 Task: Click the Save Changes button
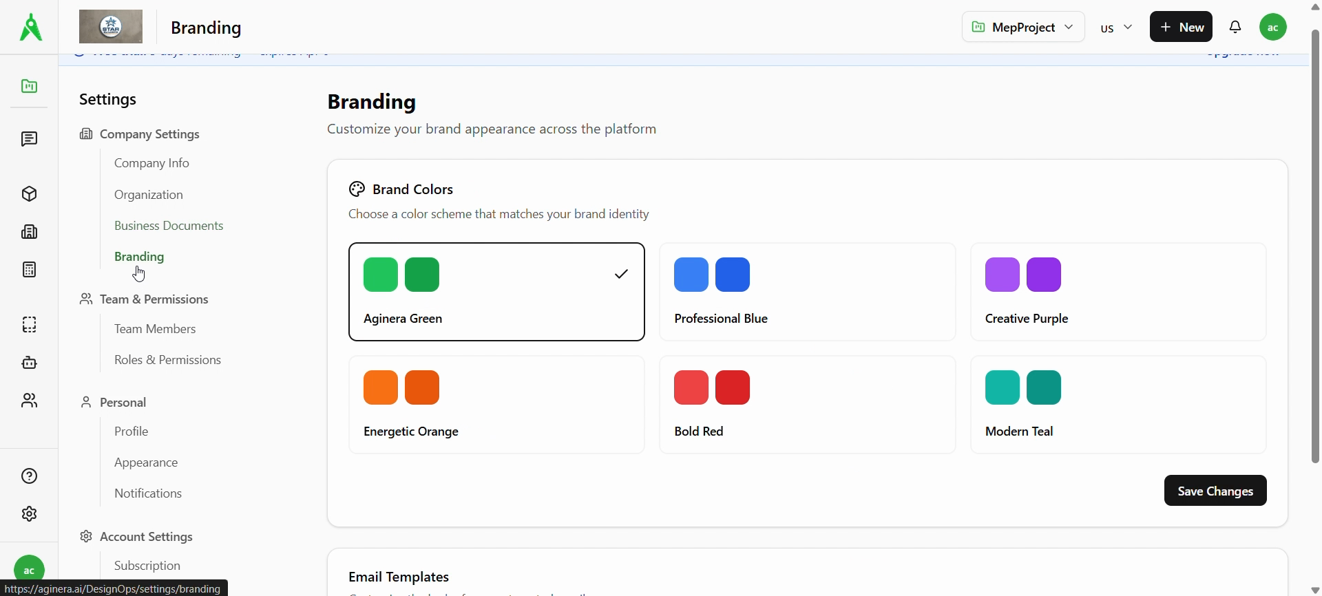pos(1215,491)
